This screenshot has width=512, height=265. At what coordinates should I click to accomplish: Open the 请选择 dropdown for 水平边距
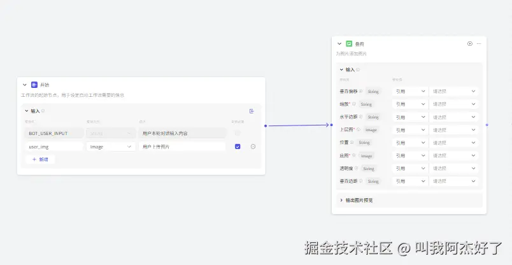(454, 117)
